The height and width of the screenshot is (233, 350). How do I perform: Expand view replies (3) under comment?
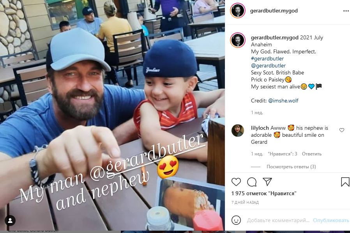pos(291,167)
